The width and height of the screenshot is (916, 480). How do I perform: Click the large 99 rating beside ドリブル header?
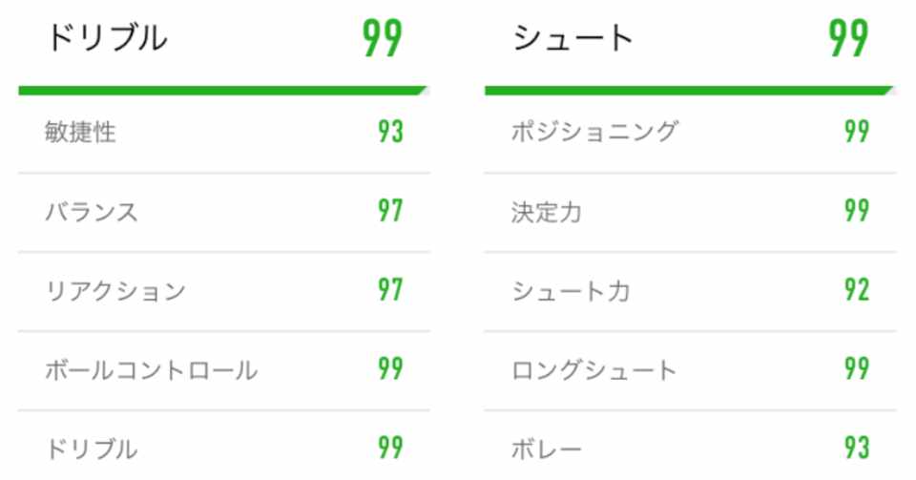(383, 39)
